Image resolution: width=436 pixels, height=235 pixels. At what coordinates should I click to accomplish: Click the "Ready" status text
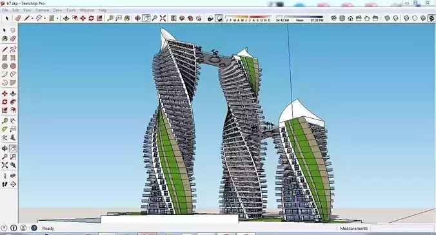point(48,229)
